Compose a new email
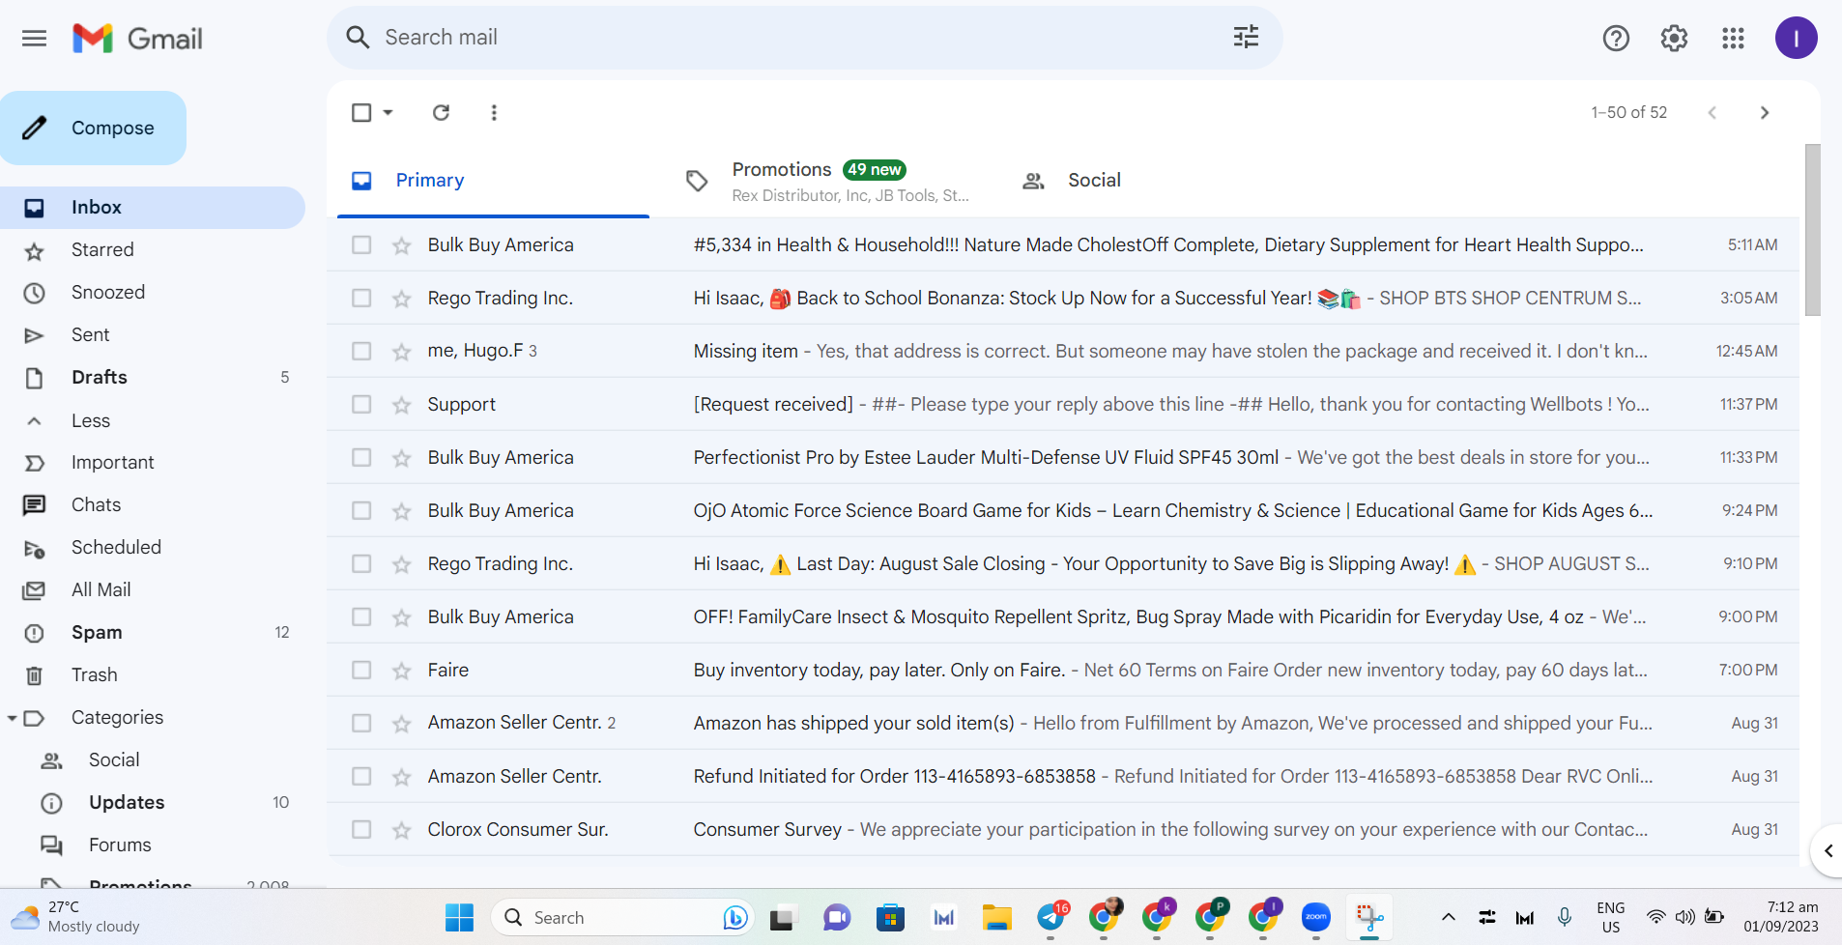The image size is (1842, 945). [94, 128]
